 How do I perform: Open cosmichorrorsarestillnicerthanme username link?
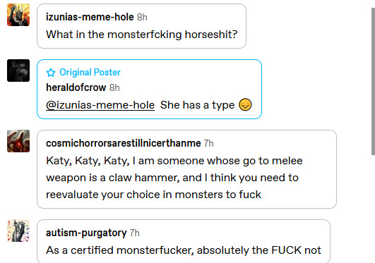[x=123, y=143]
